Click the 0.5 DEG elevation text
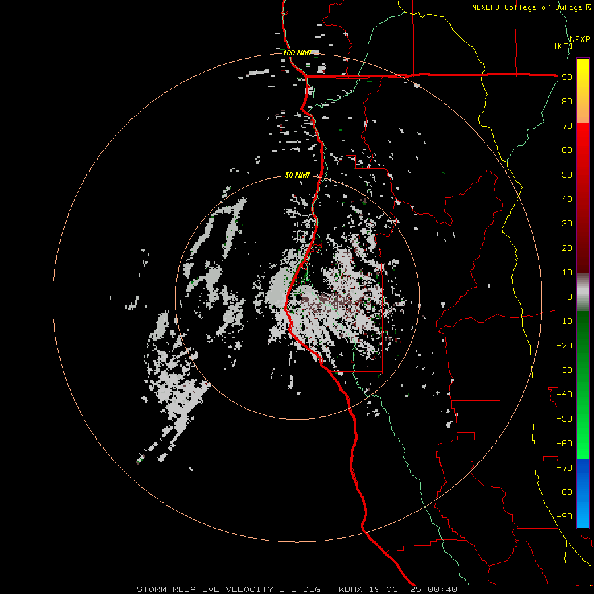 coord(300,589)
